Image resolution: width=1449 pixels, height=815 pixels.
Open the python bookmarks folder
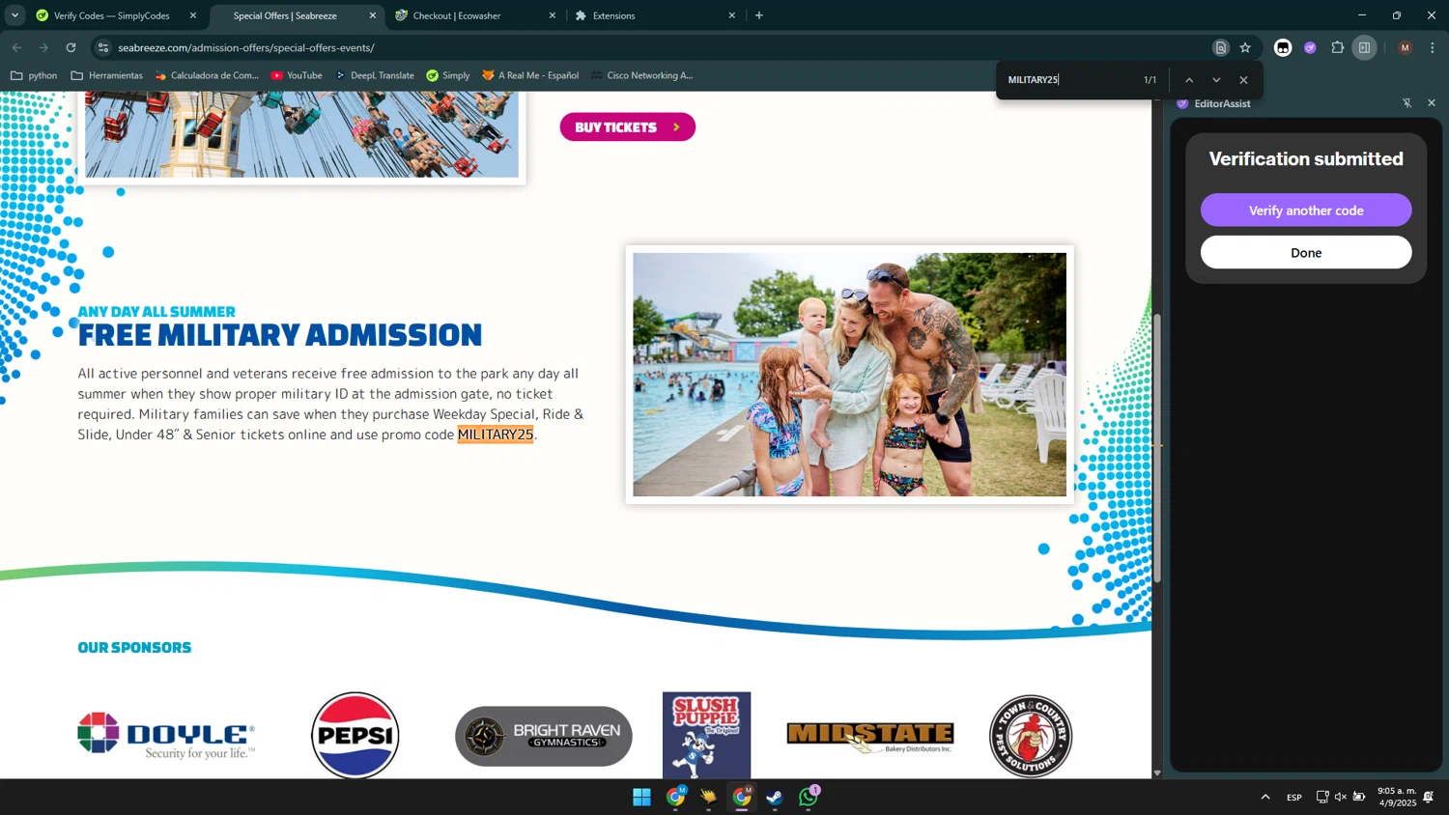34,75
